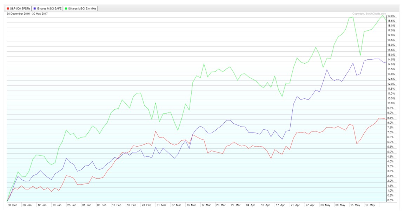
Task: Click the red S&P 500 SPDRs swatch
Action: pyautogui.click(x=8, y=8)
